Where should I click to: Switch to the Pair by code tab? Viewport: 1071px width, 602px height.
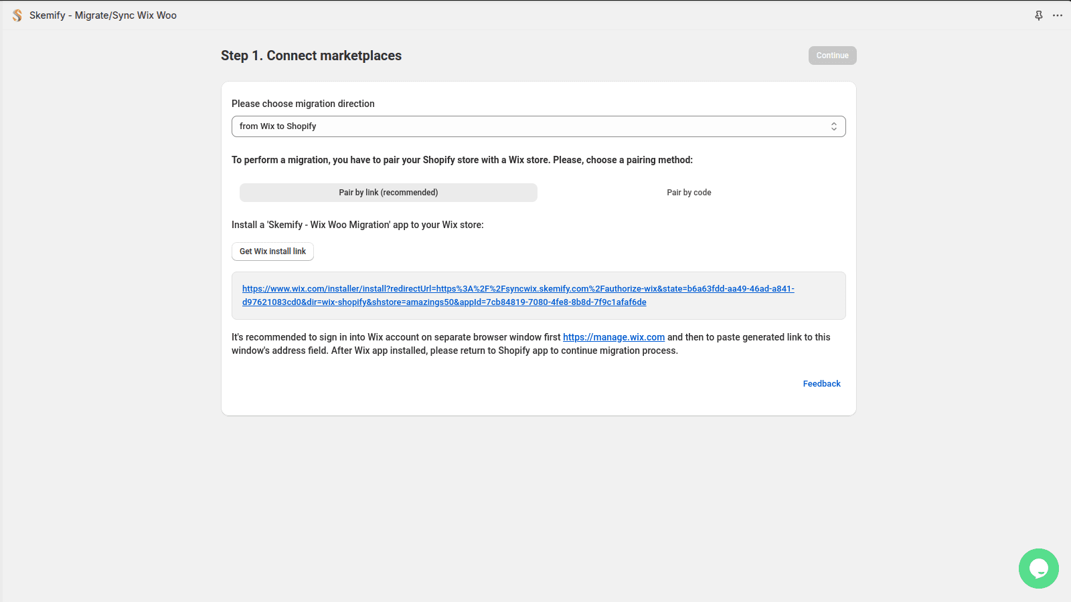(x=689, y=193)
